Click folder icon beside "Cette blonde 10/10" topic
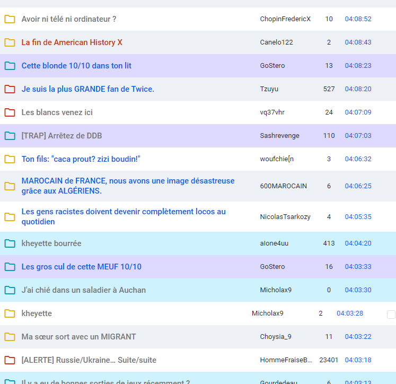The height and width of the screenshot is (384, 396). 10,66
